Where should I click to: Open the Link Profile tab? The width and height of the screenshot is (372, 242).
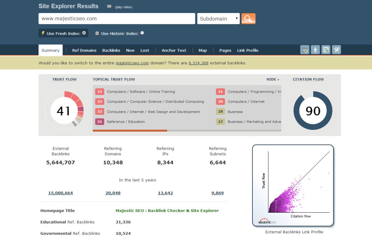(248, 50)
